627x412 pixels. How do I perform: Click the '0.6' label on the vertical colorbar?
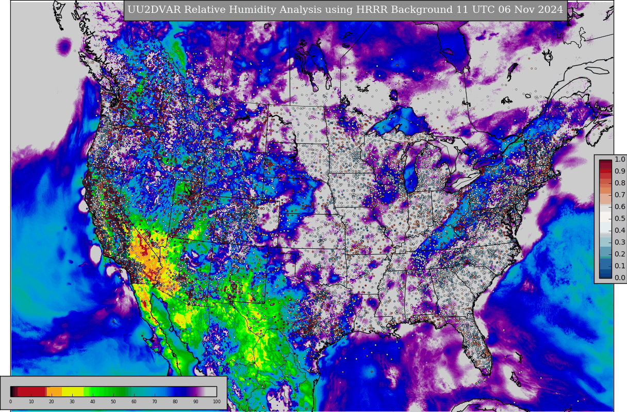pos(620,207)
